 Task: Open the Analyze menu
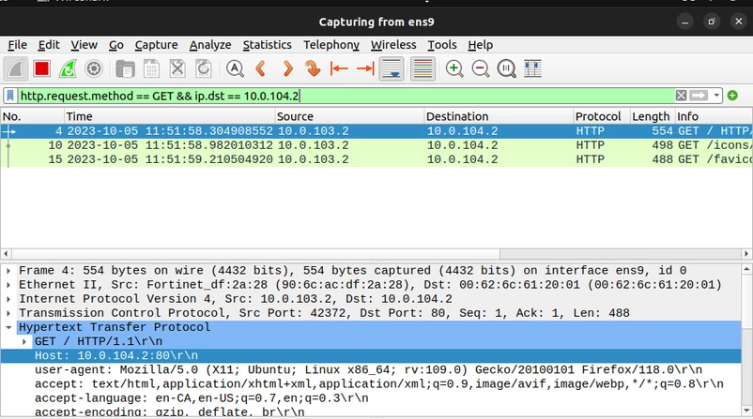pyautogui.click(x=210, y=45)
